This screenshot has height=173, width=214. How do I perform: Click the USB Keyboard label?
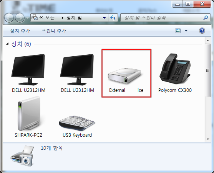point(77,135)
